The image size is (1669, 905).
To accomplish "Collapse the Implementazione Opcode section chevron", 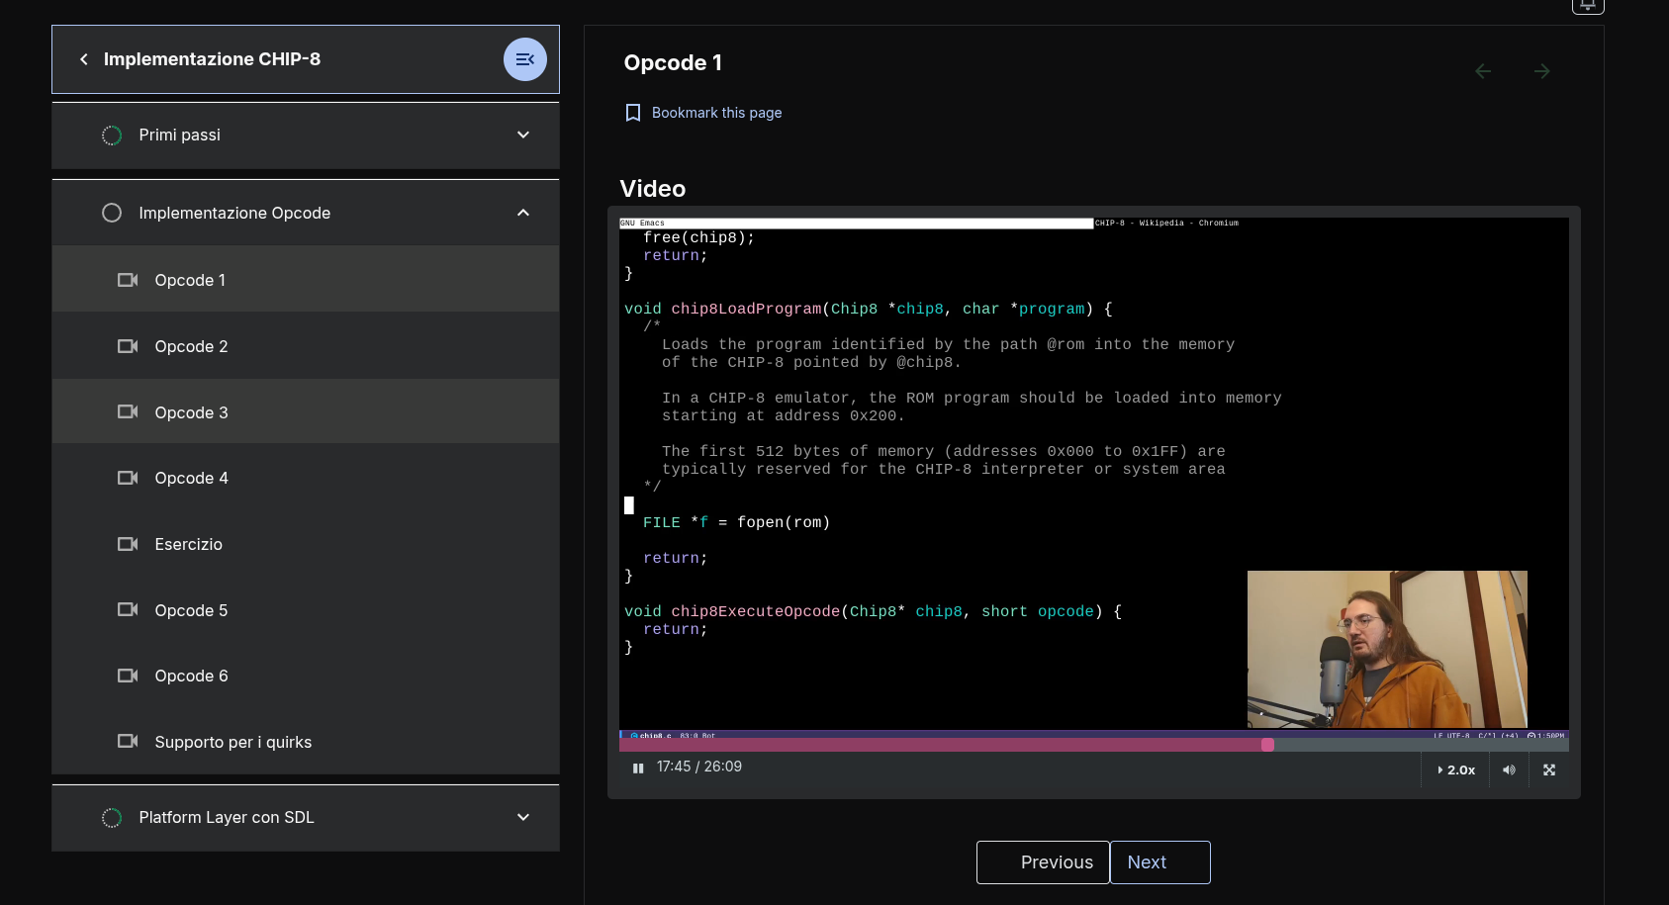I will [523, 213].
